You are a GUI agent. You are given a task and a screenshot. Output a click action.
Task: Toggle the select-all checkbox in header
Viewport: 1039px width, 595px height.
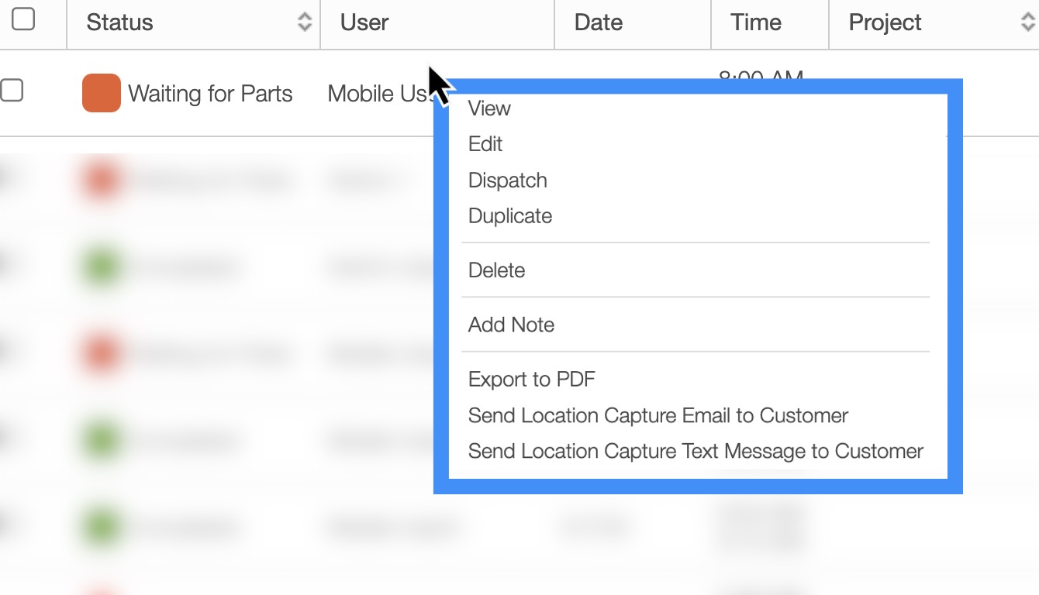(x=23, y=19)
